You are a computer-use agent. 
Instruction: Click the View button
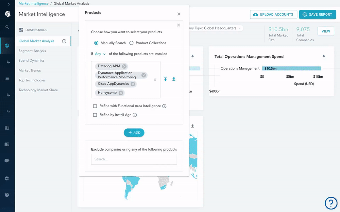pyautogui.click(x=326, y=31)
